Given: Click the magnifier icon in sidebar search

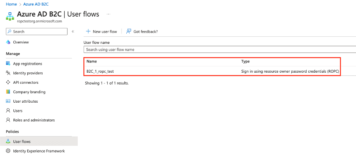Looking at the screenshot, I should tap(9, 32).
